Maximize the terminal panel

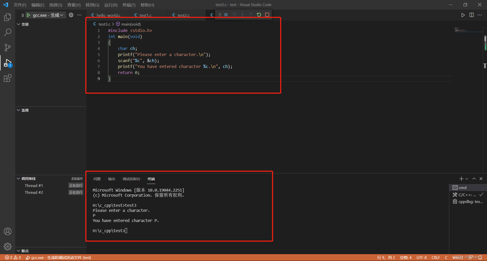[x=474, y=179]
